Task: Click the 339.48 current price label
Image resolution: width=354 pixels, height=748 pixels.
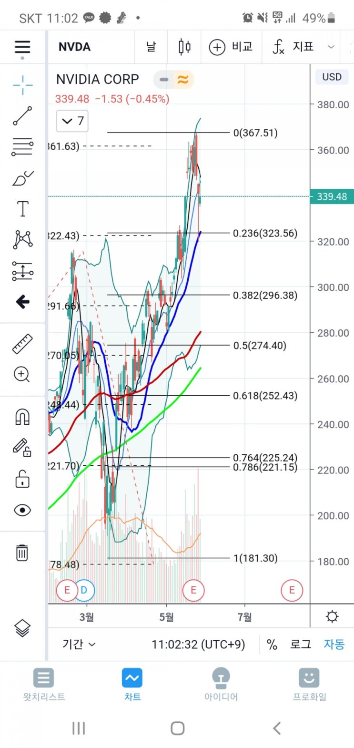Action: [332, 196]
